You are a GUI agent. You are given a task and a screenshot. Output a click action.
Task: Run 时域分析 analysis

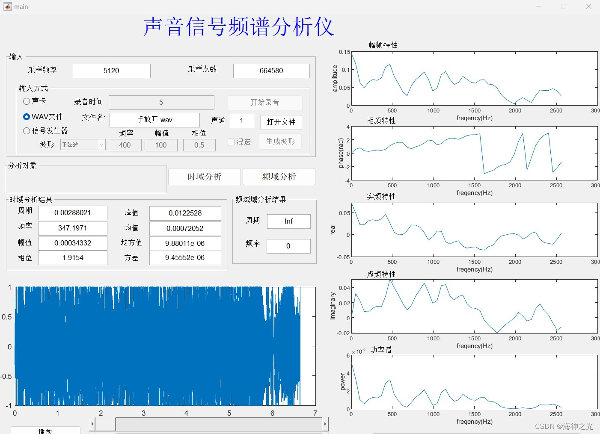tap(205, 177)
